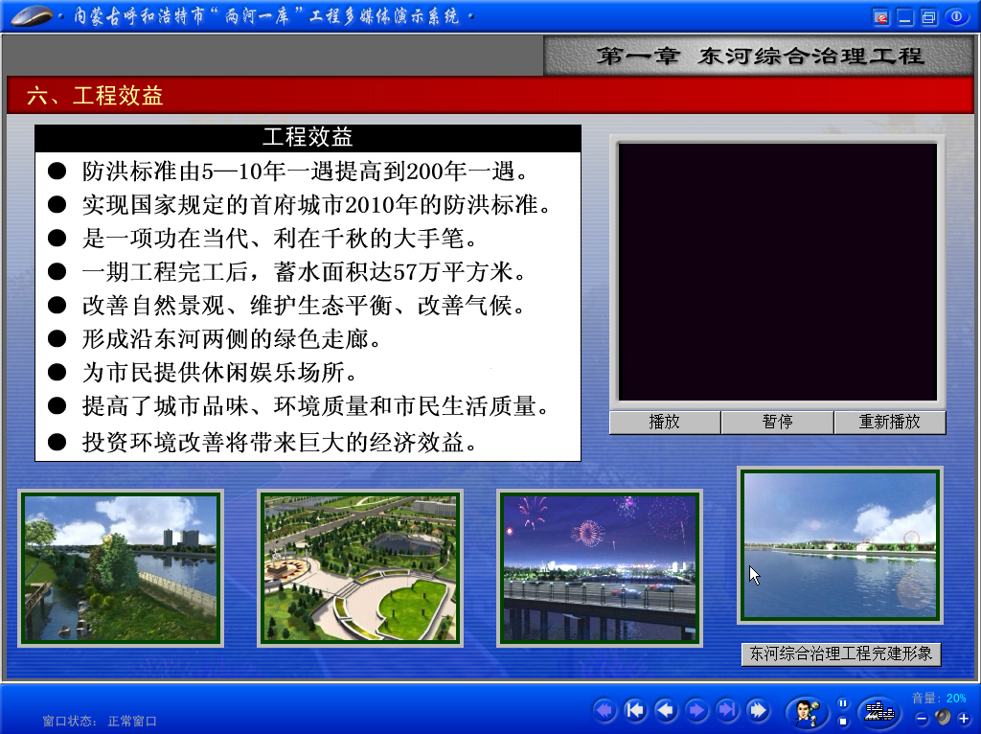
Task: Click the line 一期工程完工后，蓄水面积达57万平方米
Action: click(305, 272)
